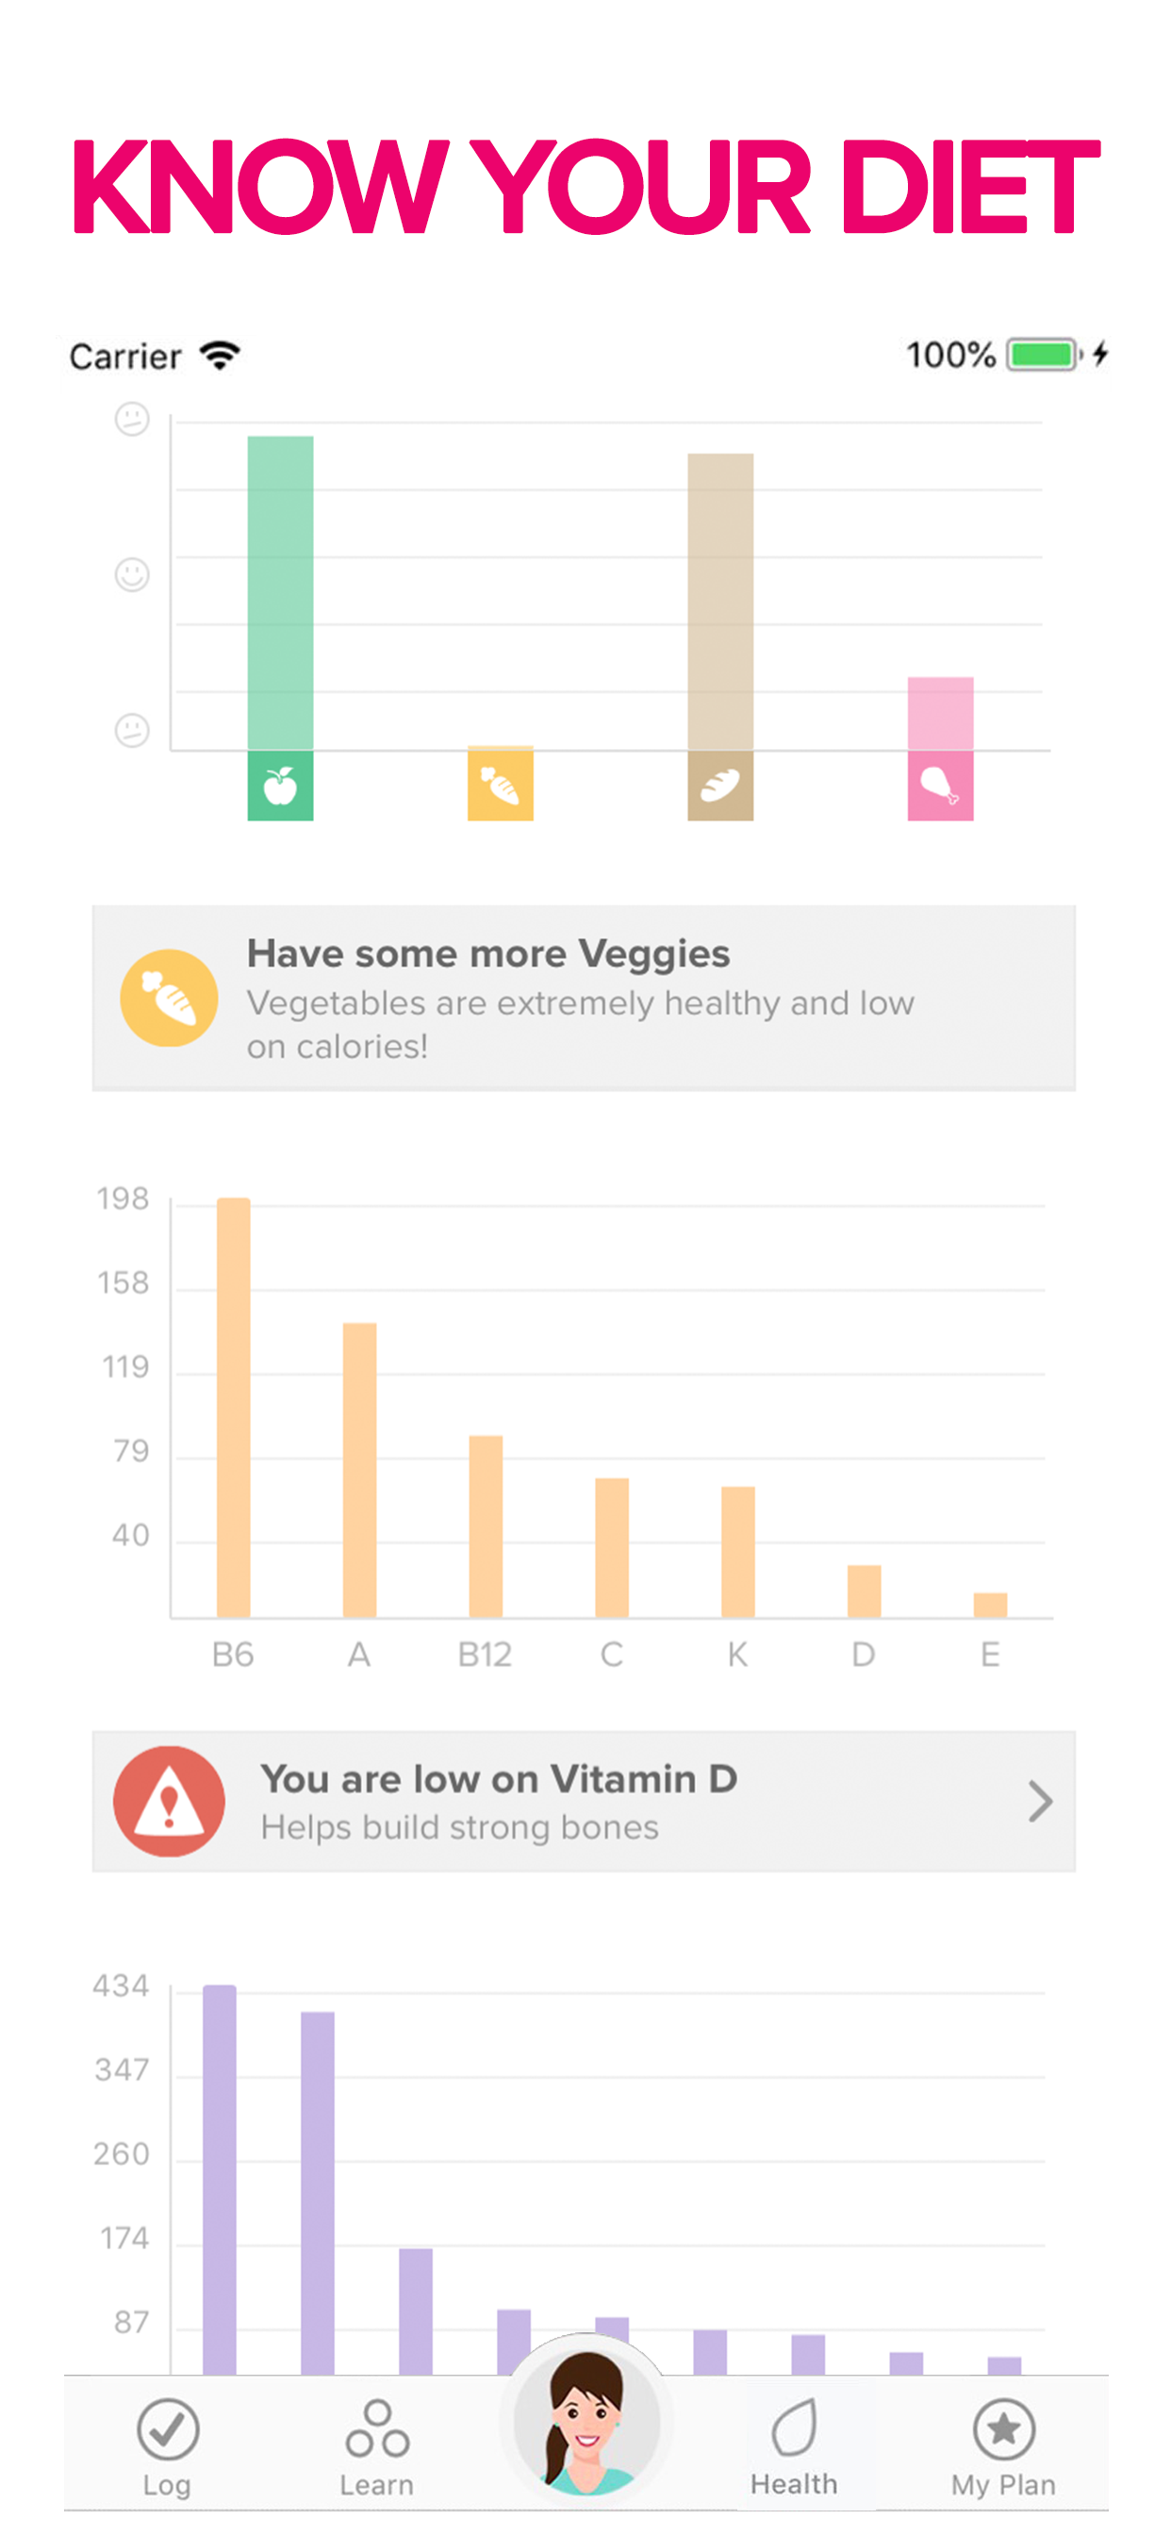Tap the red warning triangle icon
The height and width of the screenshot is (2536, 1171).
coord(170,1801)
